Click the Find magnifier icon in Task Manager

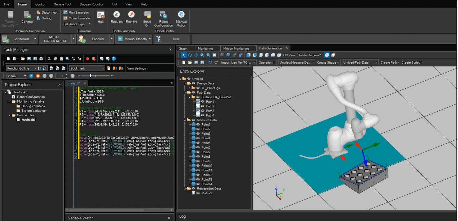click(x=67, y=58)
